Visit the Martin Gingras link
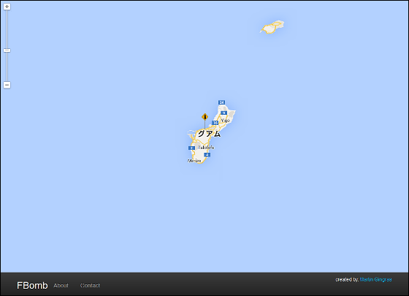This screenshot has width=409, height=296. pos(375,279)
